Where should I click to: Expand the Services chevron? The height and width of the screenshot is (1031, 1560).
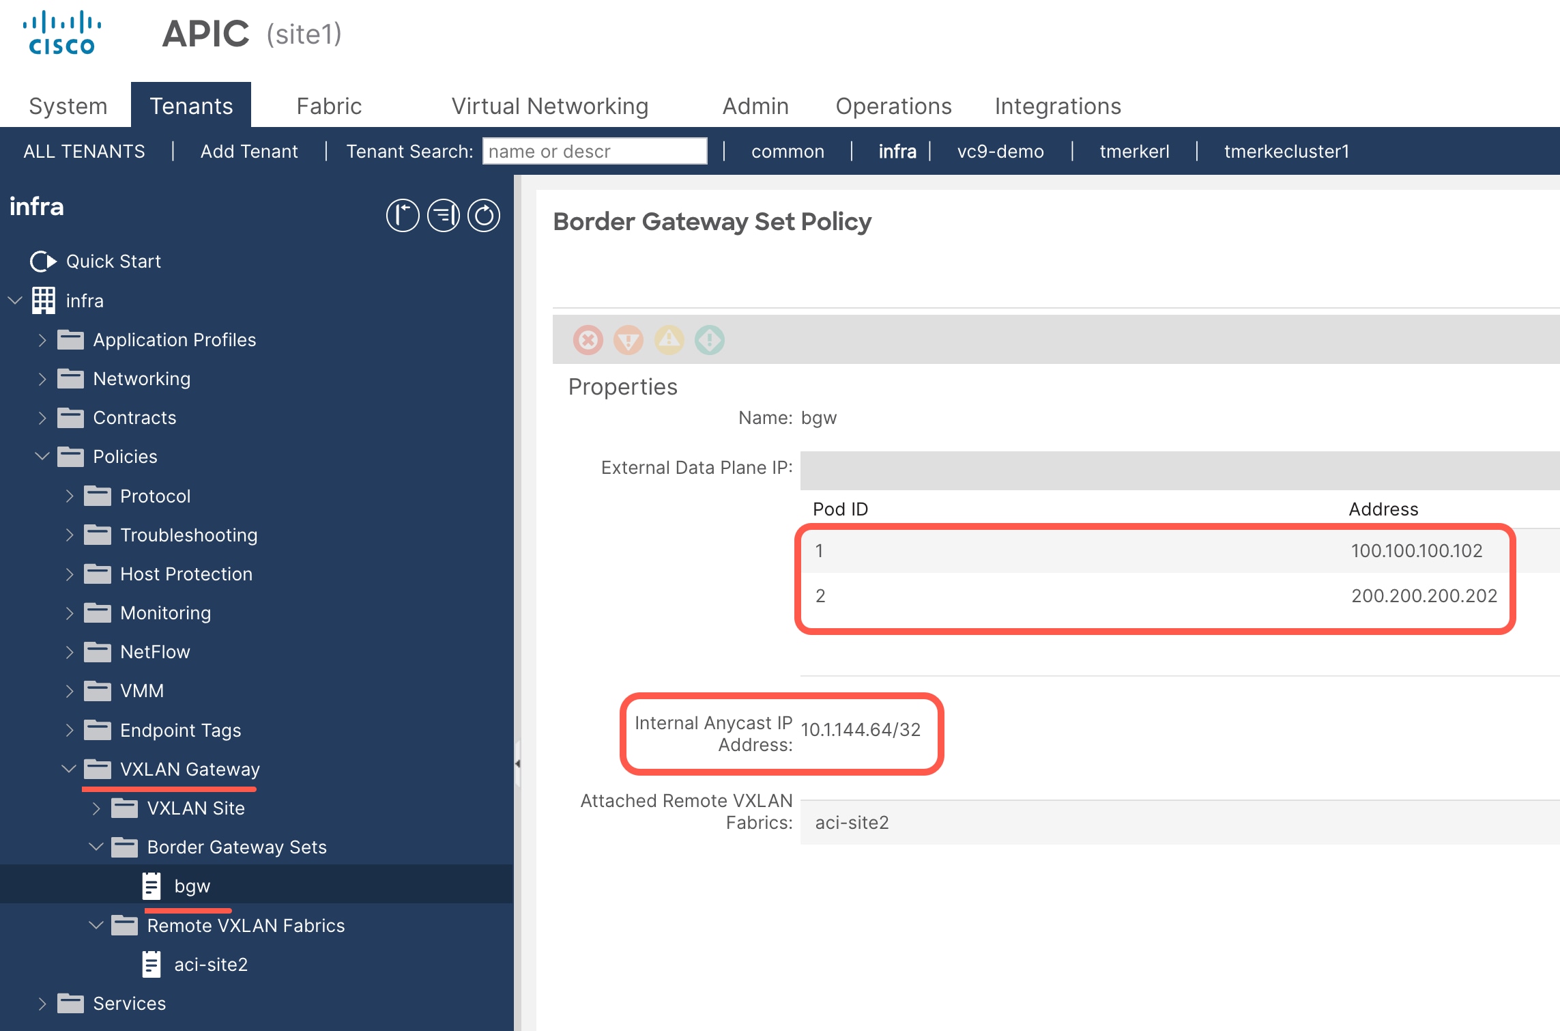coord(42,1003)
